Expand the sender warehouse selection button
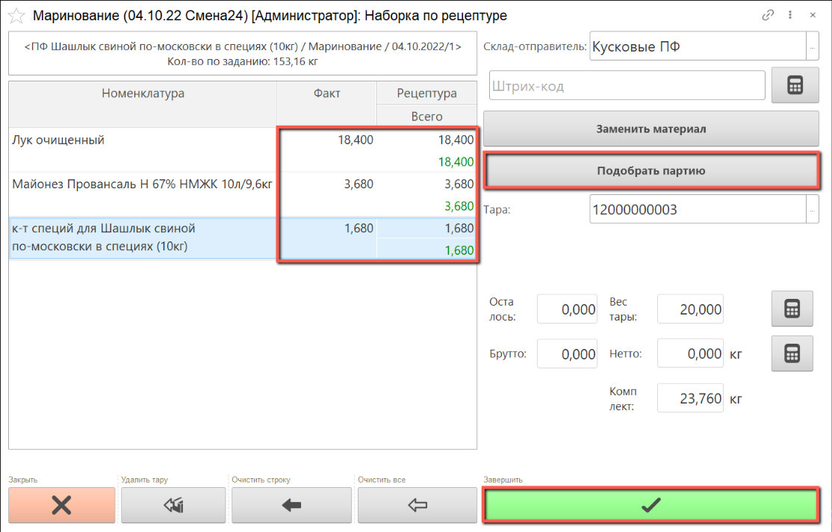 (x=812, y=48)
